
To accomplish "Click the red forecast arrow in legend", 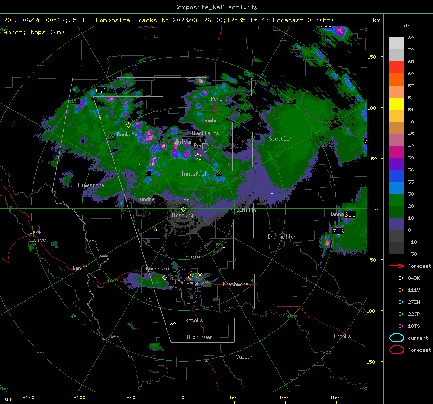I will [396, 266].
